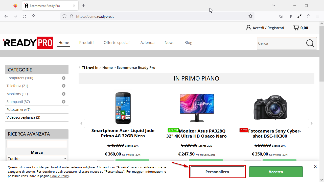Viewport: 324px width, 182px height.
Task: Show previous featured products
Action: pos(81,123)
